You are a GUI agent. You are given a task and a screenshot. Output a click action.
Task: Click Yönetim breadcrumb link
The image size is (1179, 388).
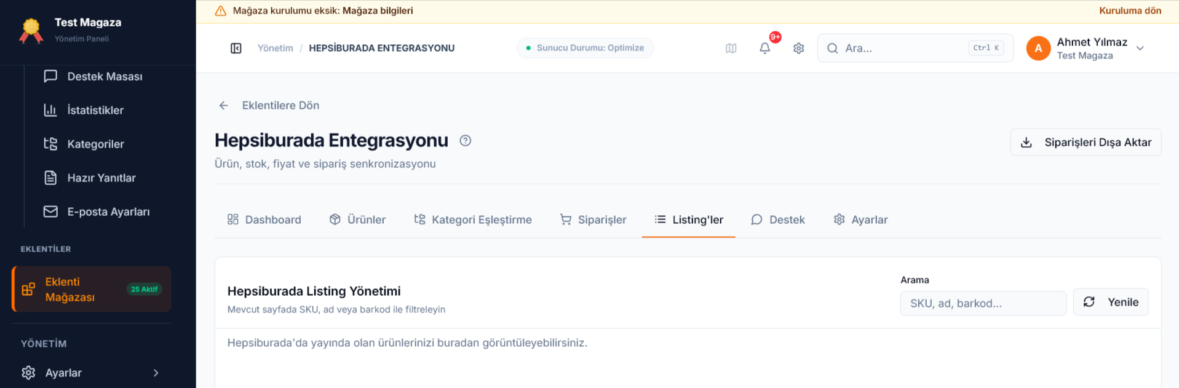pos(276,48)
